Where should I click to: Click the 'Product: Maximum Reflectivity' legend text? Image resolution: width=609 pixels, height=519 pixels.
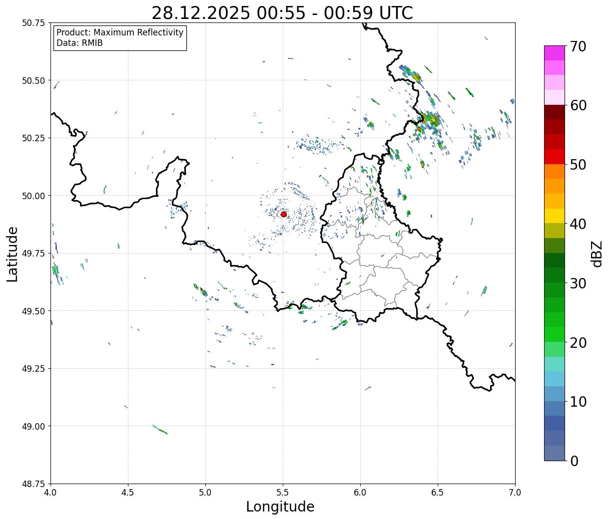(120, 32)
